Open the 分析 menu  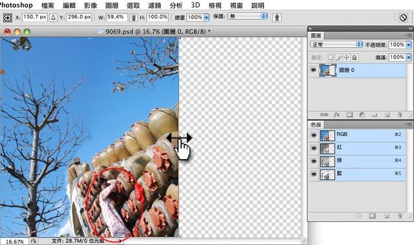coord(176,5)
